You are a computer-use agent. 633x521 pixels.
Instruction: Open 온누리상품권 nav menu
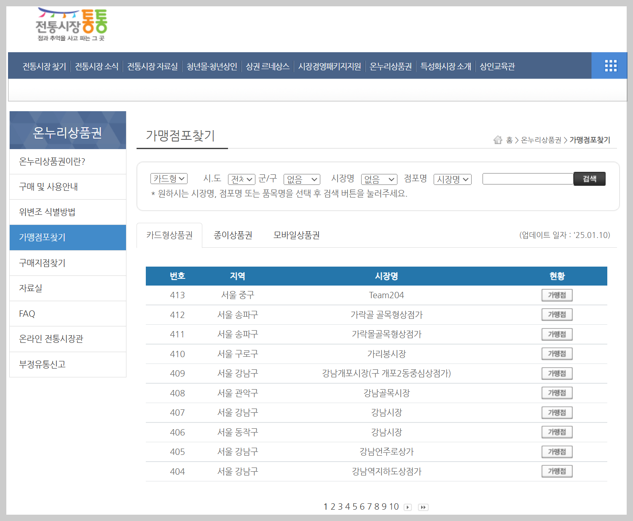pyautogui.click(x=391, y=66)
